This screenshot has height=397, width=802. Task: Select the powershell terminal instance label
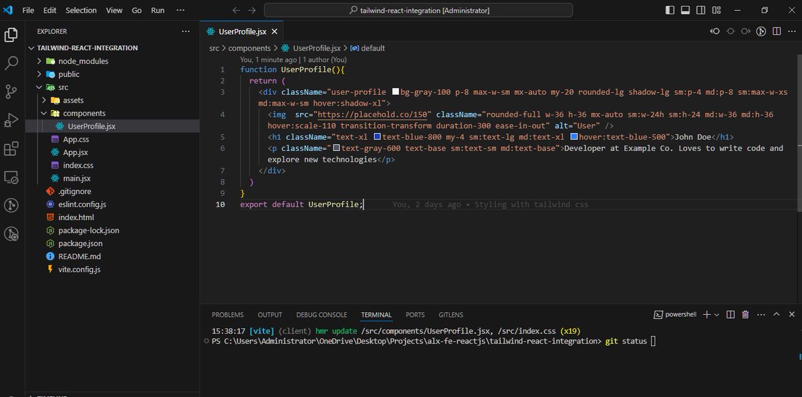coord(675,314)
